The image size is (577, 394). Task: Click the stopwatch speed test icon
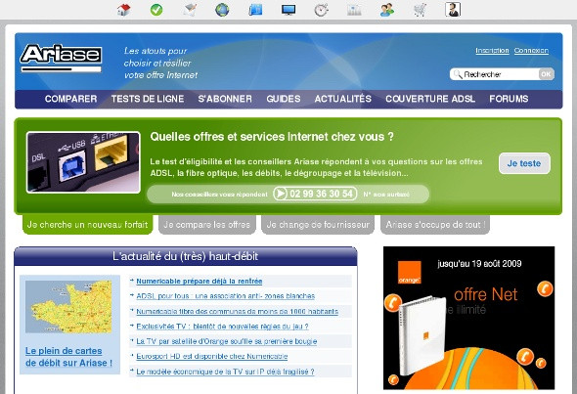click(321, 10)
